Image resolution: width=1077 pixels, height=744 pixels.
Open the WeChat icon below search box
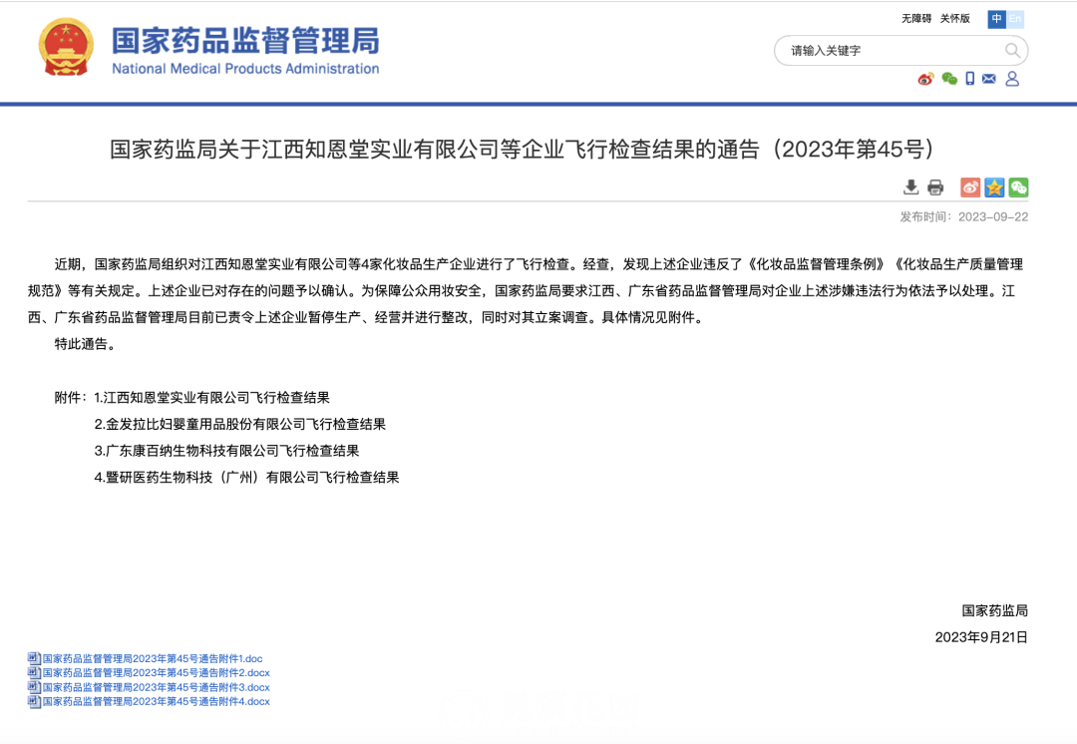click(949, 79)
